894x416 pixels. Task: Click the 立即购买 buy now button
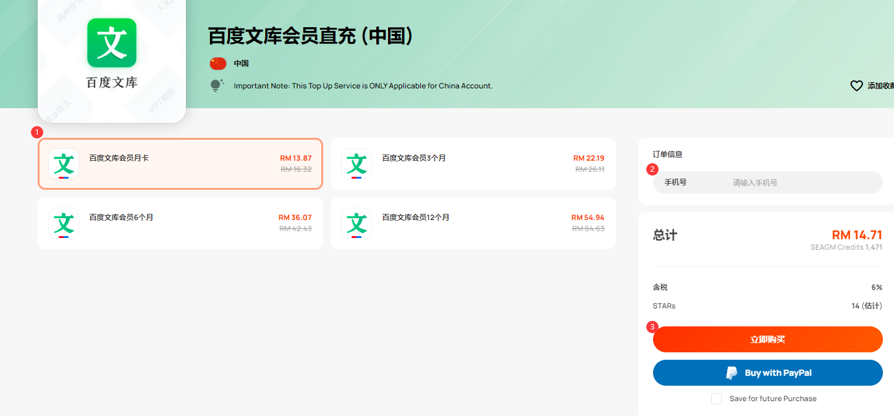pos(768,339)
